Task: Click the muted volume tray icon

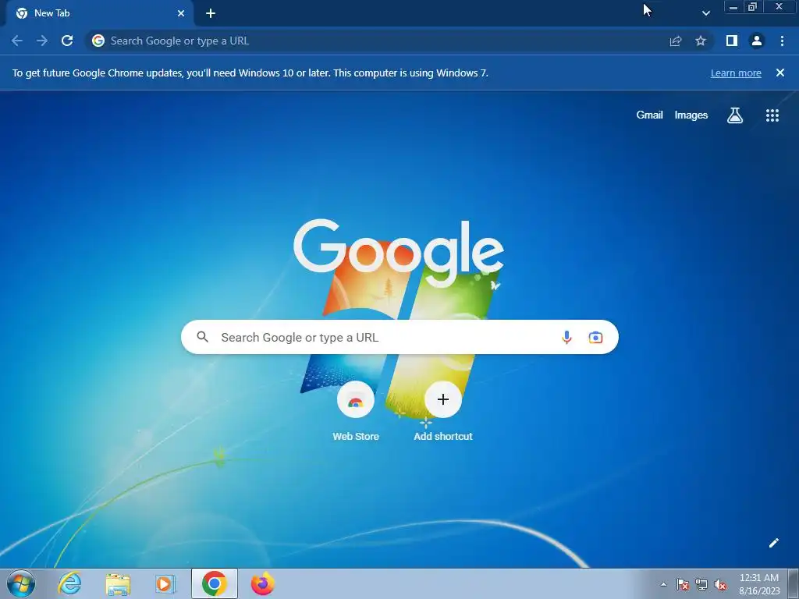Action: tap(720, 584)
